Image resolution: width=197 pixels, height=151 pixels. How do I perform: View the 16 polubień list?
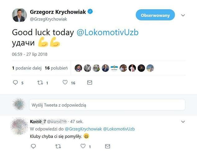56,68
